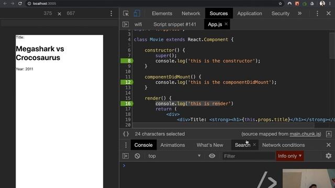
Task: Remove the breakpoint on line 8
Action: tap(127, 61)
